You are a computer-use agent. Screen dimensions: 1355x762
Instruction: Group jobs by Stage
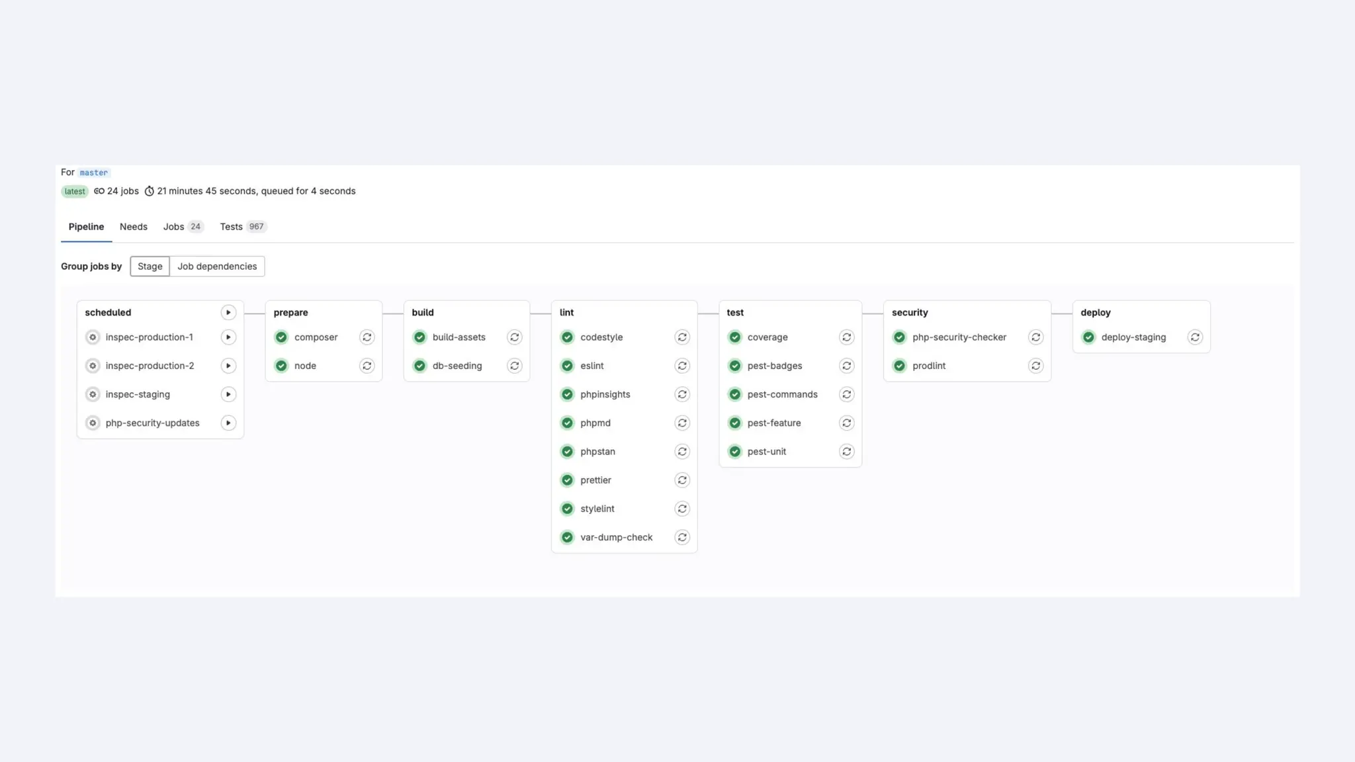tap(150, 267)
